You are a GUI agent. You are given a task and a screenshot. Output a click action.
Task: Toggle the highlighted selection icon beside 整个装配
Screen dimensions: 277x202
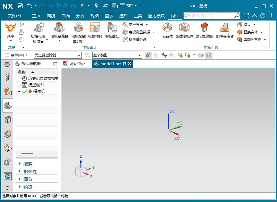[x=148, y=55]
